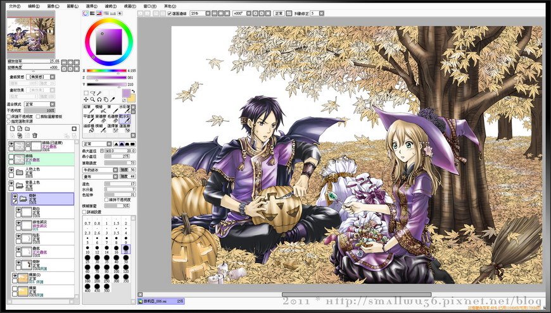Create a new linework layer

pyautogui.click(x=20, y=129)
